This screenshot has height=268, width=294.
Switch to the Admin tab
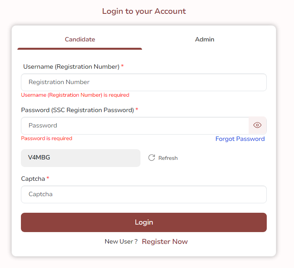204,39
